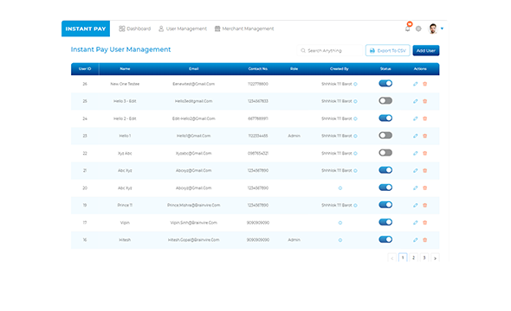Delete user 25 using trash icon
The image size is (511, 311).
click(424, 101)
